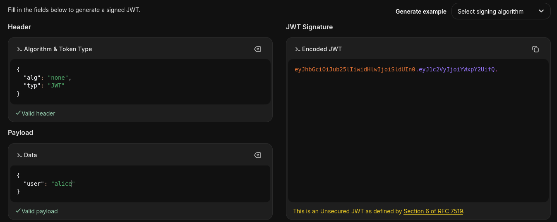Click the chevron arrow of signing algorithm selector
Image resolution: width=557 pixels, height=222 pixels.
541,12
